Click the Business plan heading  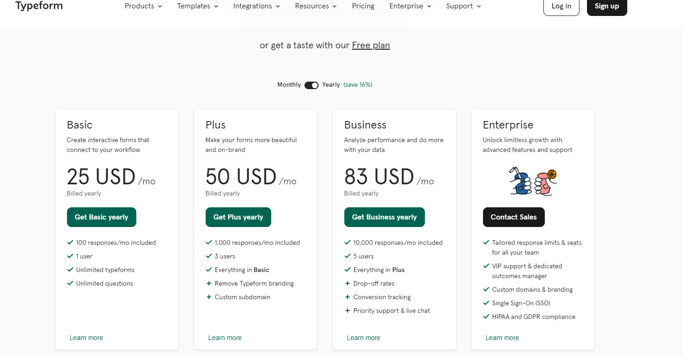click(x=365, y=125)
